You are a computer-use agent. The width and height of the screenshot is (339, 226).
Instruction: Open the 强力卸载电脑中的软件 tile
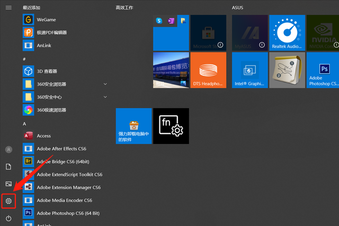point(133,126)
